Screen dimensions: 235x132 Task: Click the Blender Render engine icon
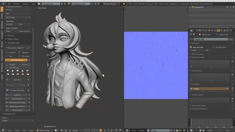point(124,4)
